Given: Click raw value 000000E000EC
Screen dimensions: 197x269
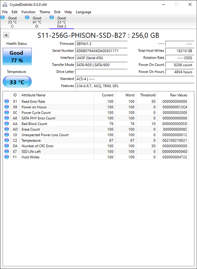Looking at the screenshot, I should click(175, 129).
